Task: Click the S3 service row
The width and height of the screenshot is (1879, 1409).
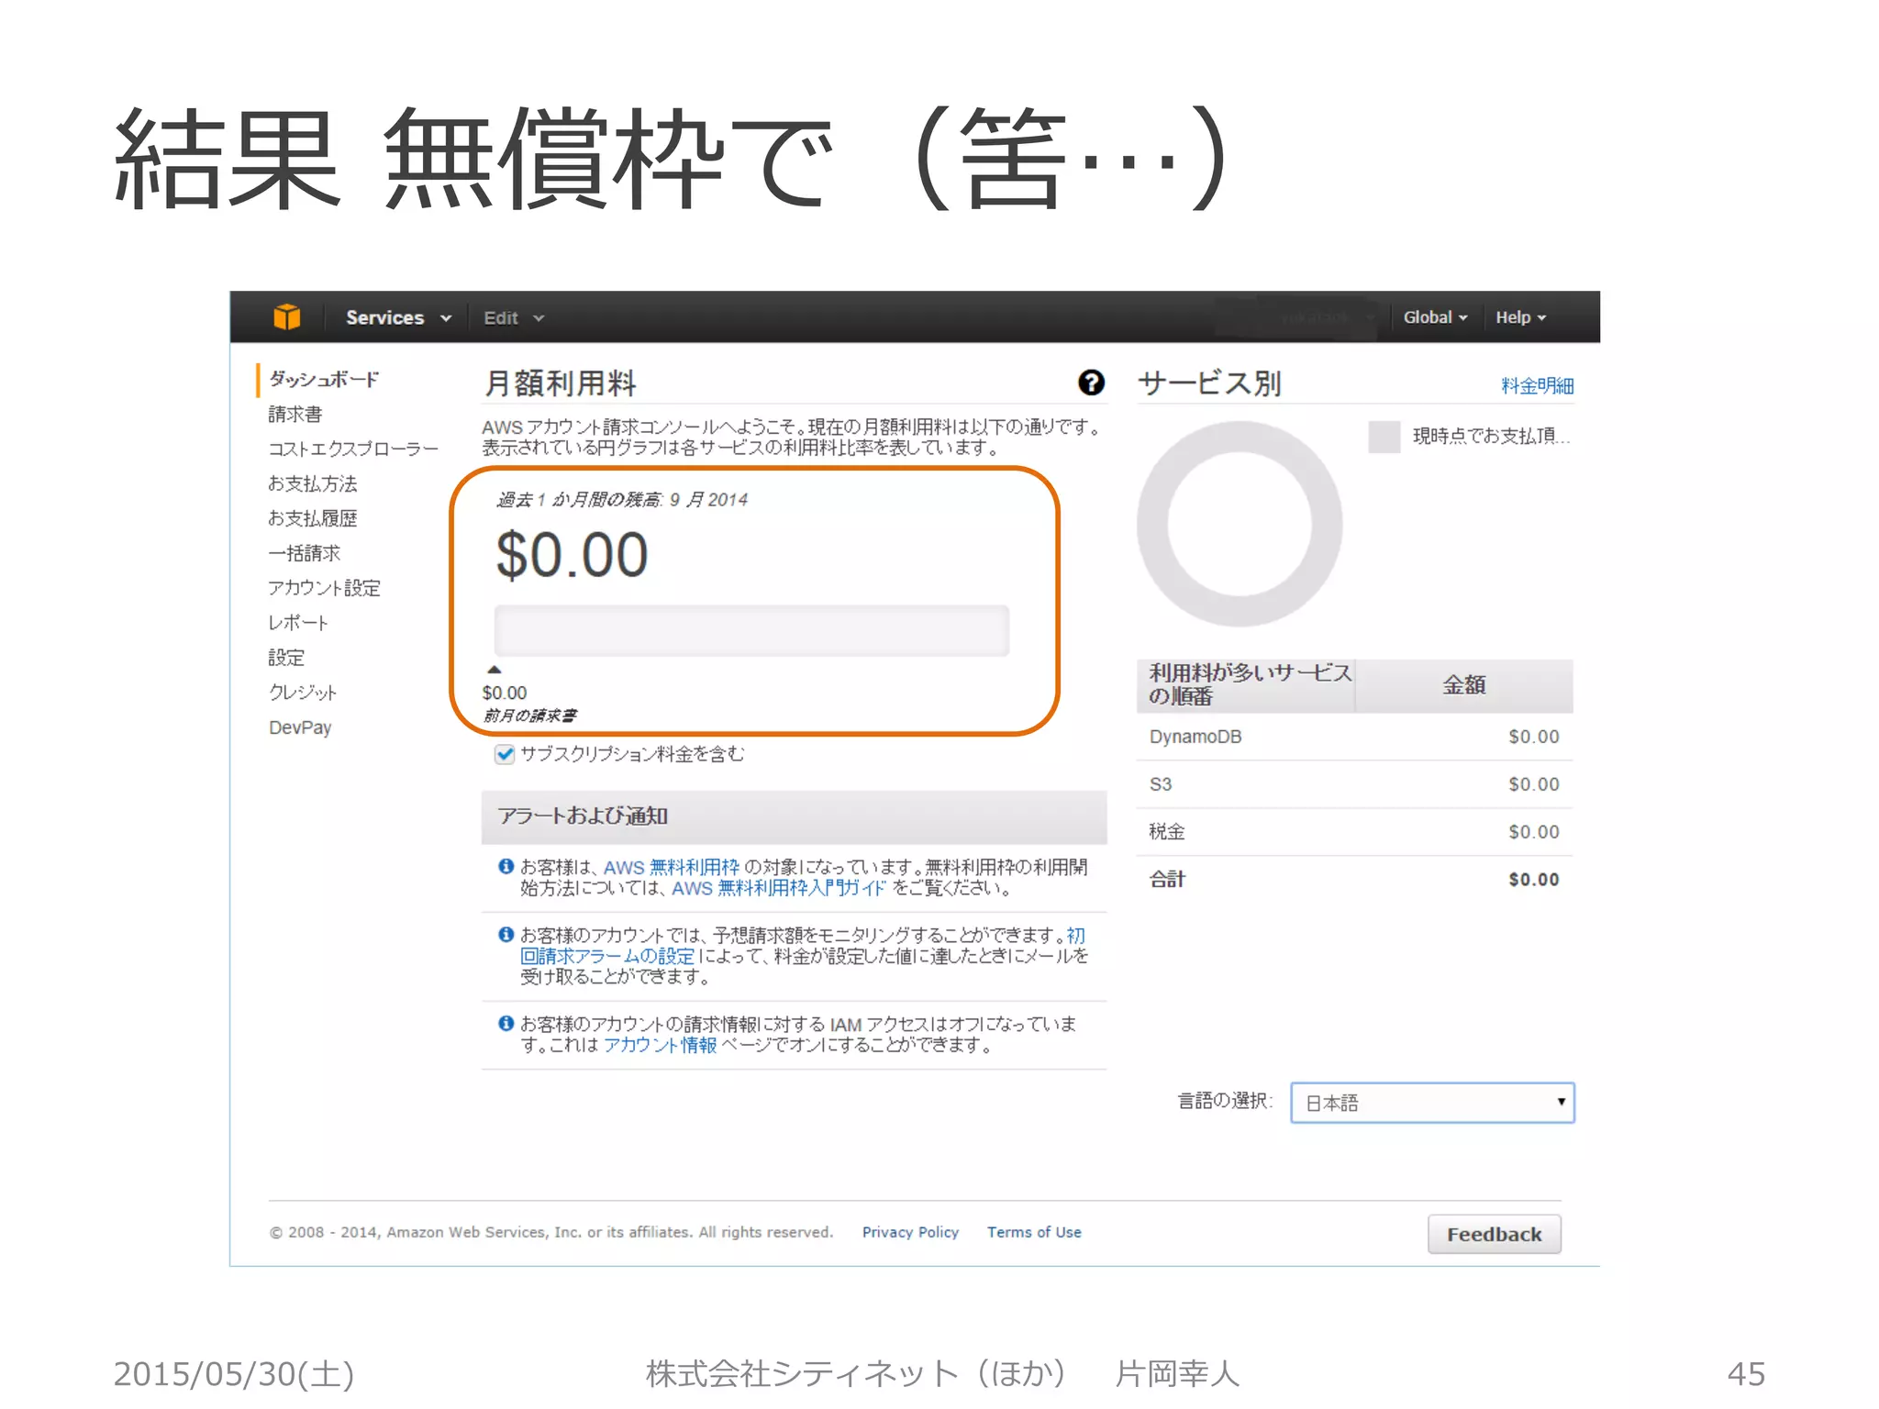Action: pyautogui.click(x=1354, y=784)
